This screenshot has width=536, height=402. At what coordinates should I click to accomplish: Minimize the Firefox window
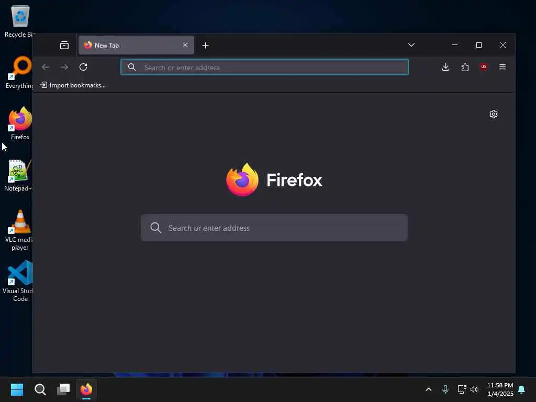coord(455,45)
